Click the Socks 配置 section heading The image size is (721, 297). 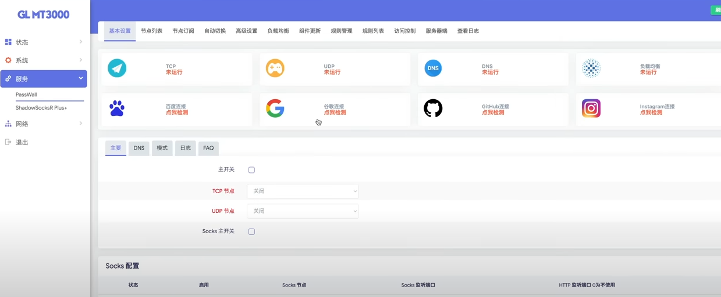pyautogui.click(x=122, y=266)
